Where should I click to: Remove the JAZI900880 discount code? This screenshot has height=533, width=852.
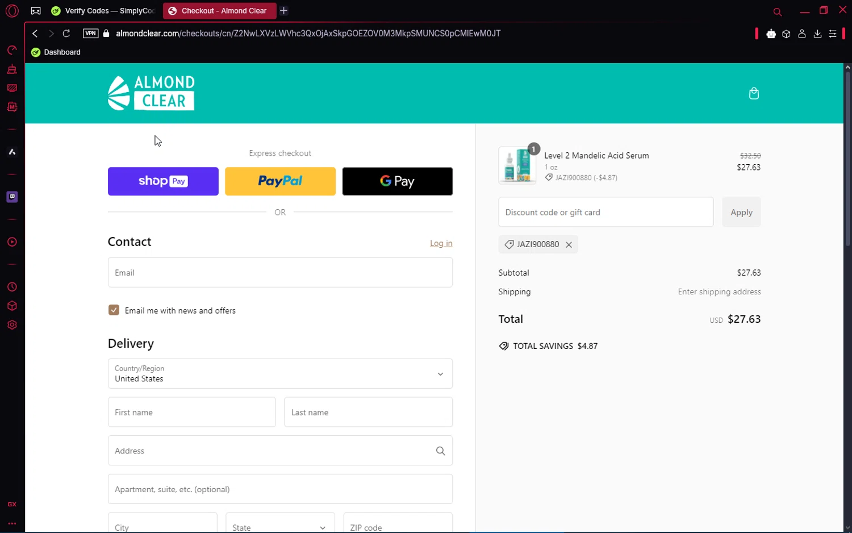[569, 244]
